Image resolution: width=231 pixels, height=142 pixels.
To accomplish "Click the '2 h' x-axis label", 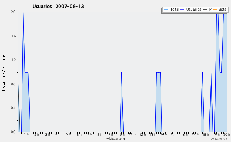I will coord(37,134).
